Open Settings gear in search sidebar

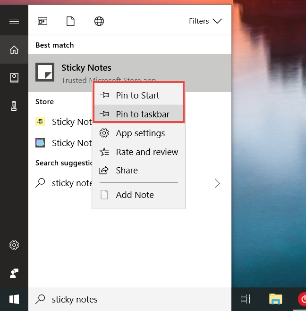coord(14,245)
